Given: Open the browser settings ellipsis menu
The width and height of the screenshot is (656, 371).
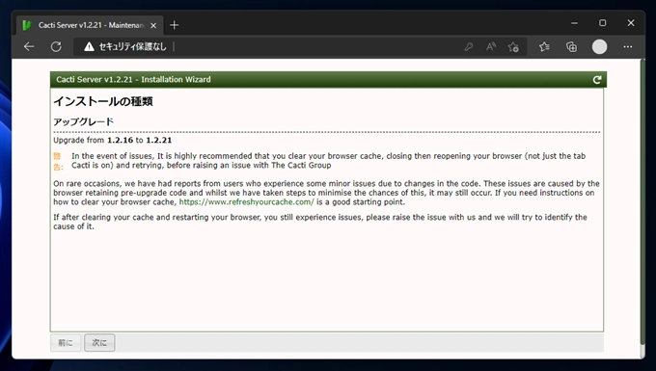Looking at the screenshot, I should click(628, 47).
